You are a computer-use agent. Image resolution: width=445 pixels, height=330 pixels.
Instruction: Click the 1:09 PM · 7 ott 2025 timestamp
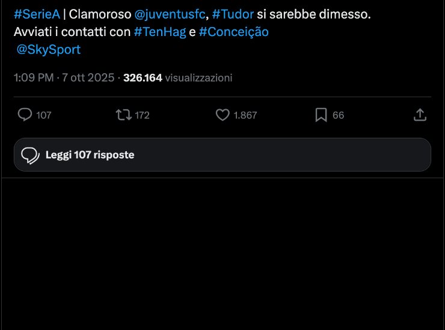[64, 78]
